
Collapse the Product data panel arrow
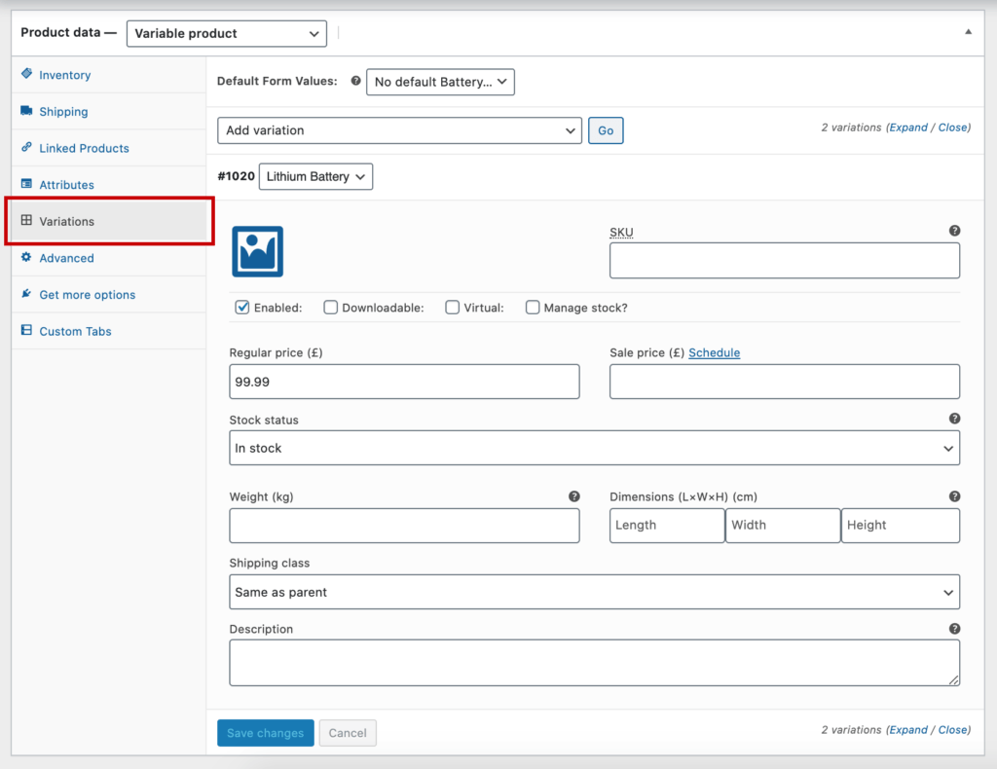pyautogui.click(x=968, y=32)
